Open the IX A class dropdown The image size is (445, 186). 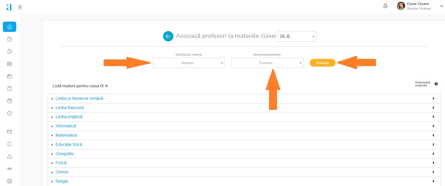pyautogui.click(x=297, y=36)
